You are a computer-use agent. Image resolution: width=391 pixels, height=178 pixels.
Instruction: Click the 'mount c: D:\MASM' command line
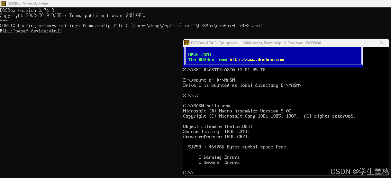[209, 80]
